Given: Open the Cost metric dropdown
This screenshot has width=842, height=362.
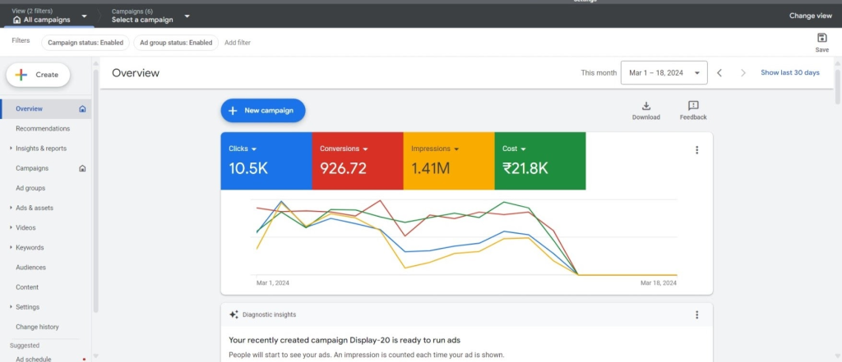Looking at the screenshot, I should point(523,149).
